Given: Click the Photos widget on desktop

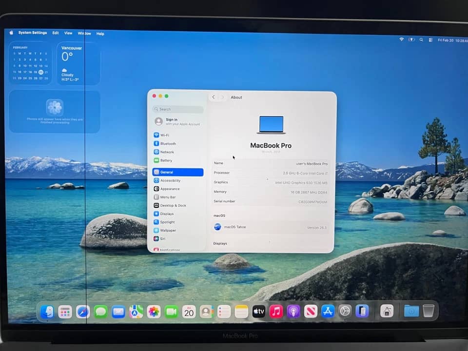Looking at the screenshot, I should pos(55,111).
